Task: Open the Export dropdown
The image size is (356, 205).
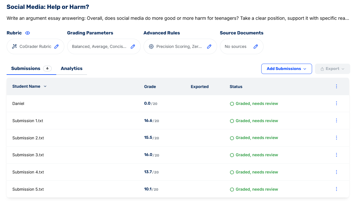Action: tap(332, 69)
